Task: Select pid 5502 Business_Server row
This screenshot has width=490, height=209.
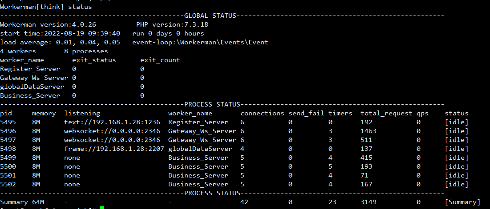Action: click(235, 185)
